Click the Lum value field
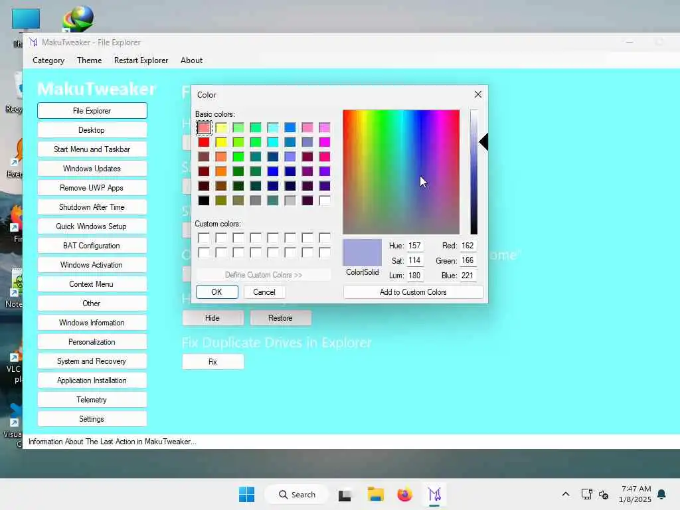Screen dimensions: 680x510 pyautogui.click(x=415, y=276)
